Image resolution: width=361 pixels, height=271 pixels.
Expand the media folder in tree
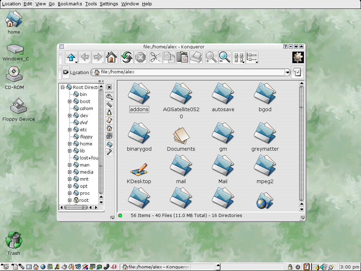[69, 172]
